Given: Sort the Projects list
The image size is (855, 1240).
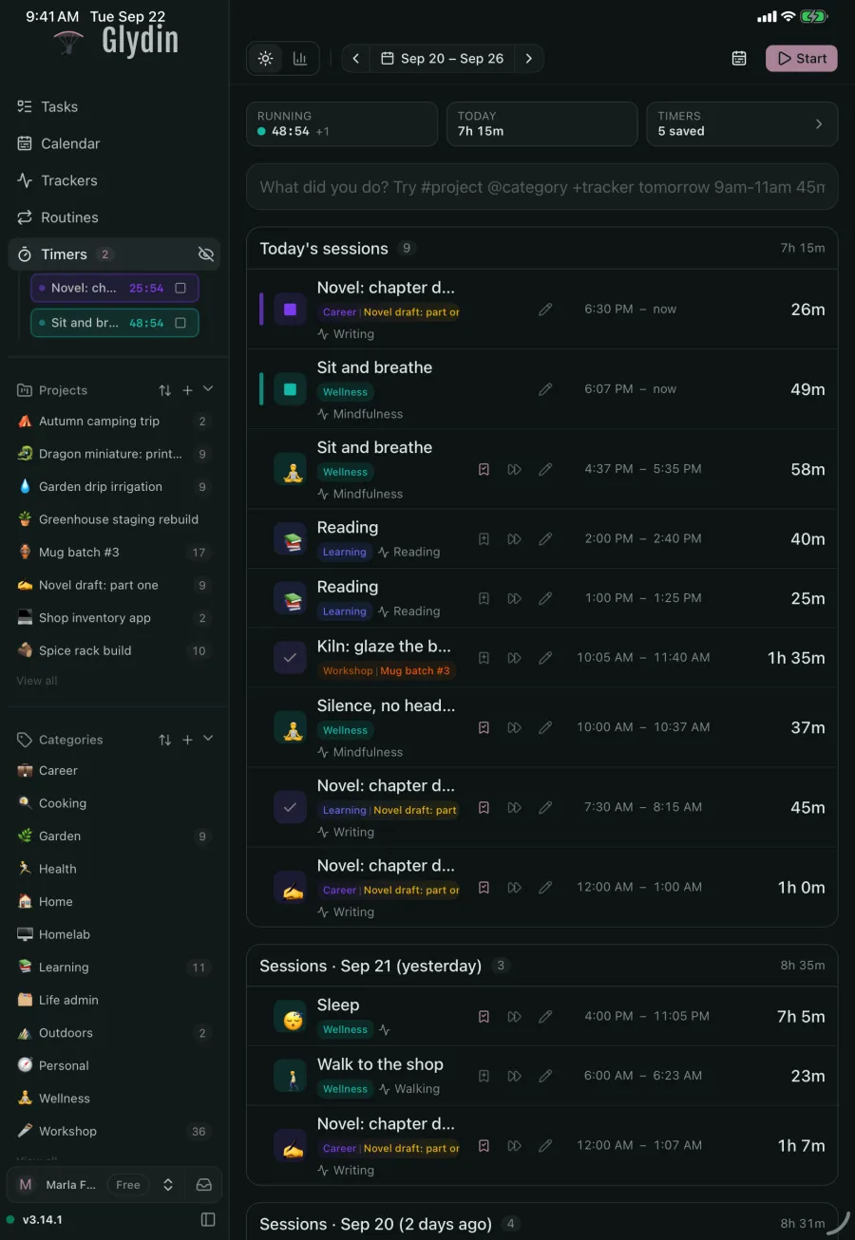Looking at the screenshot, I should [x=165, y=390].
